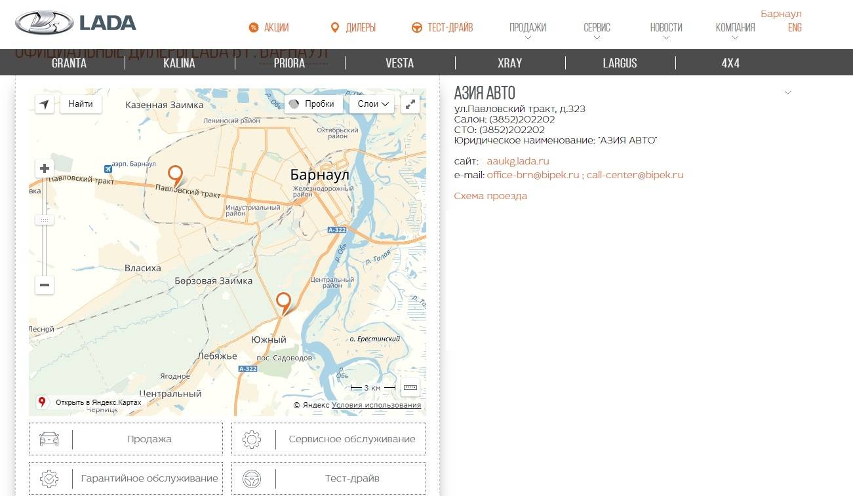
Task: Click the map ruler measurement tool
Action: tap(410, 387)
